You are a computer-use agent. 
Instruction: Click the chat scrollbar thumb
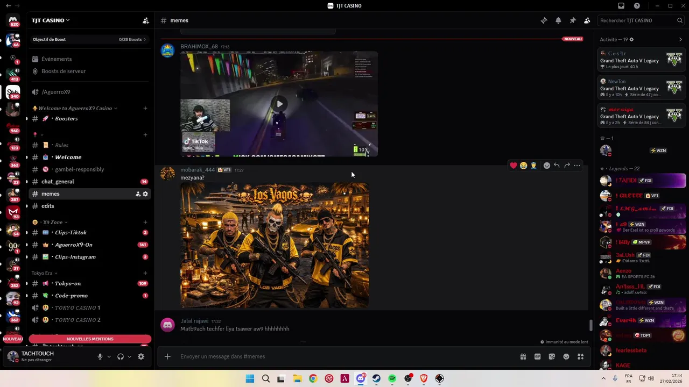click(590, 325)
